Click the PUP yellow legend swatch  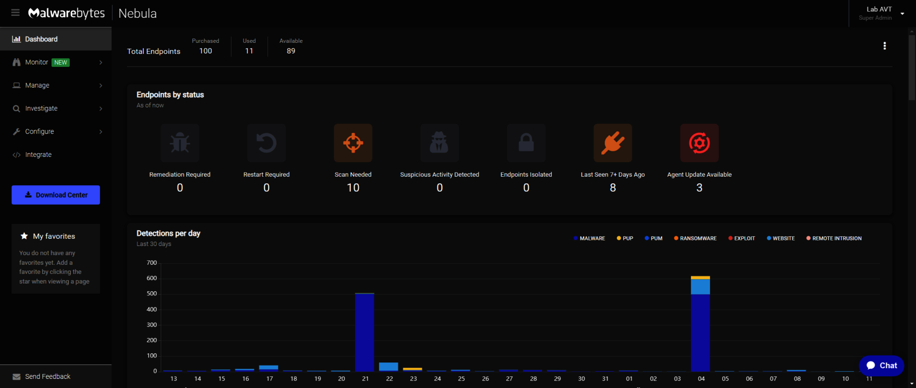(x=619, y=238)
